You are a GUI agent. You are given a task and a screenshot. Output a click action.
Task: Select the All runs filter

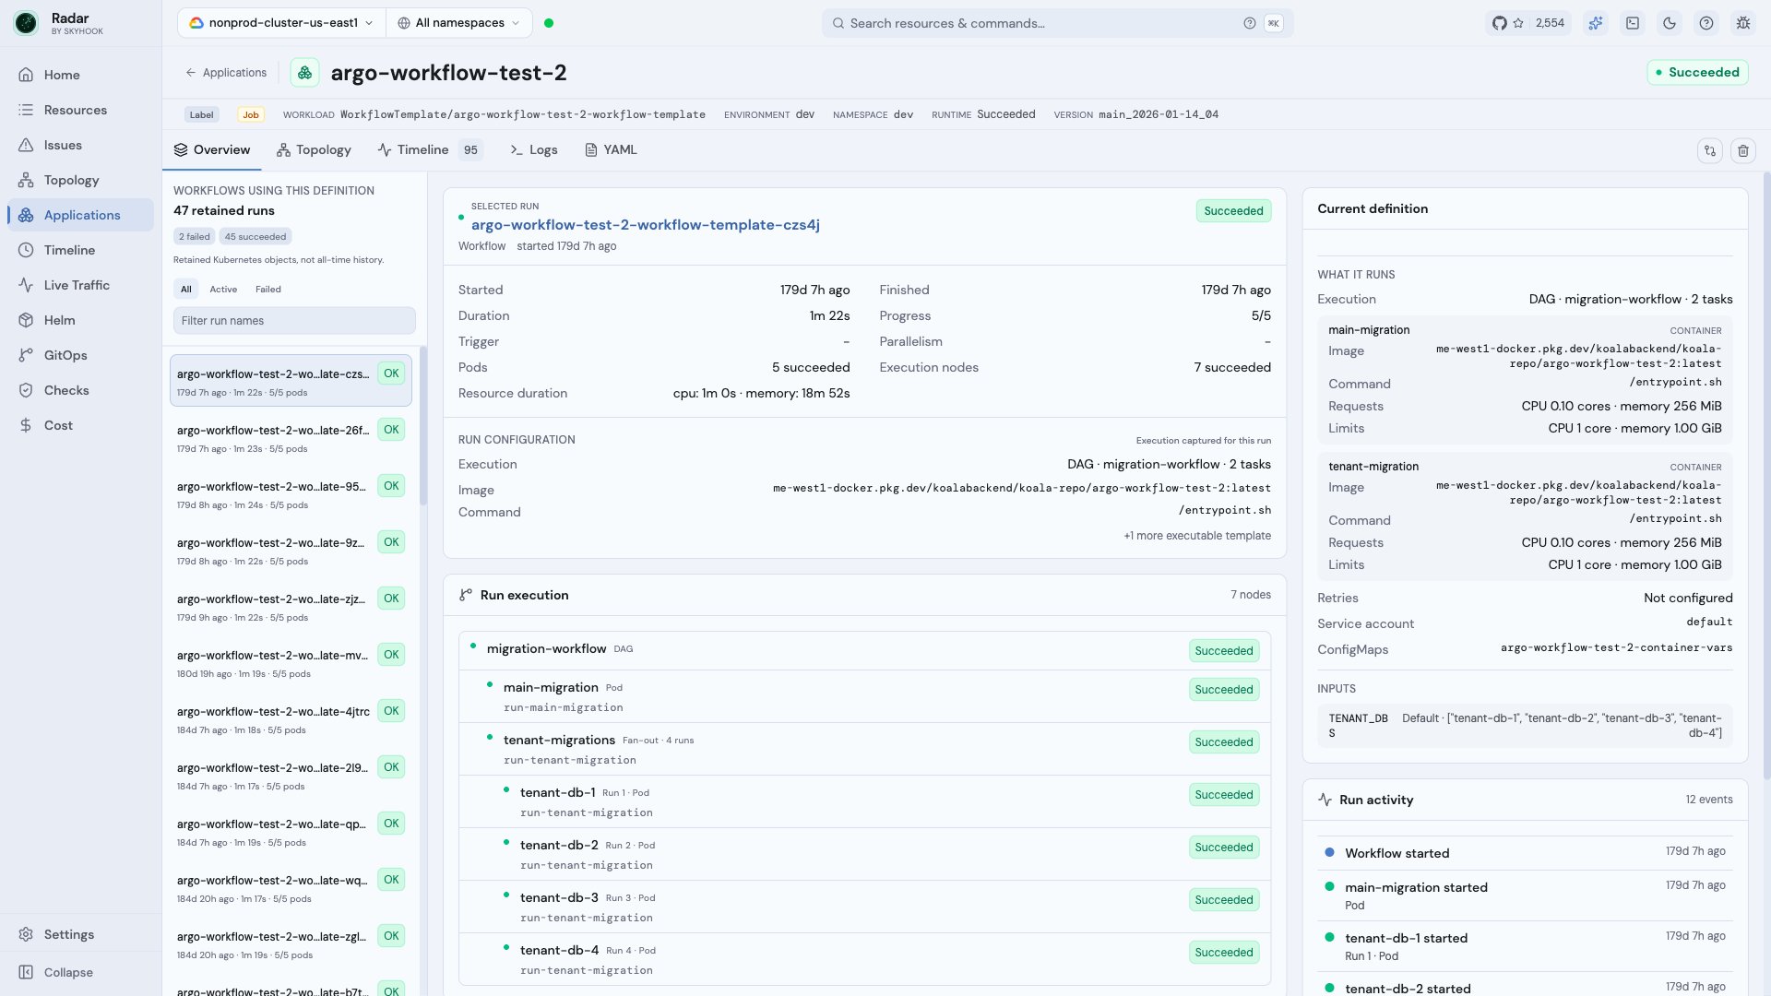point(186,290)
